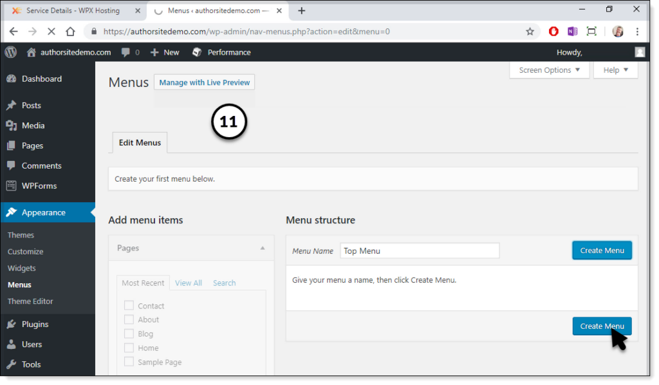Click the Menu Name text field
659x385 pixels.
(420, 250)
